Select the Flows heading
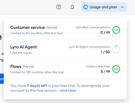This screenshot has height=103, width=135. coord(16,67)
